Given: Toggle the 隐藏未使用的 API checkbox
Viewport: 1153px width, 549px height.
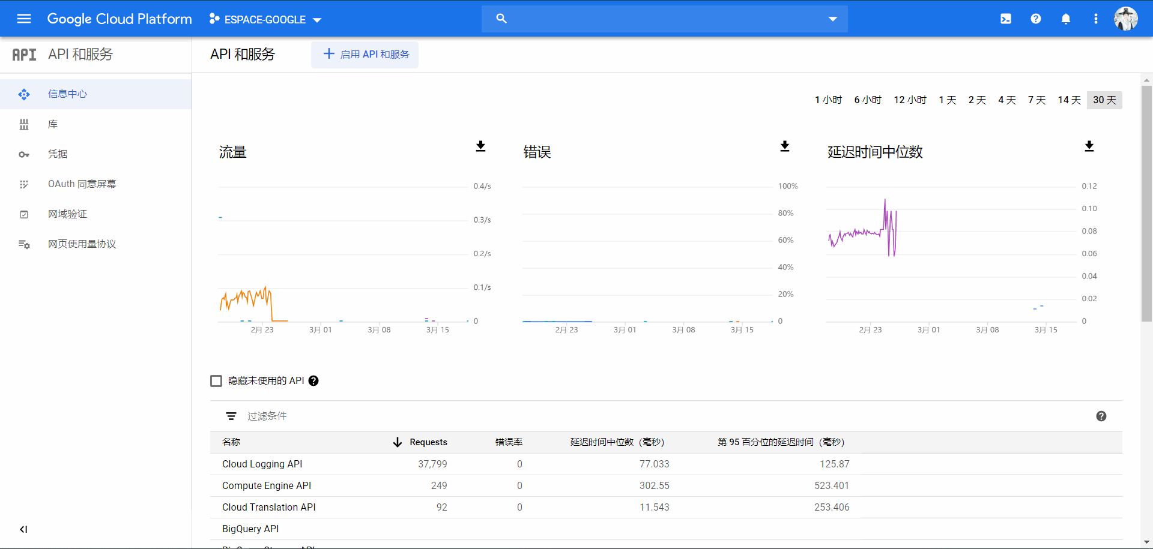Looking at the screenshot, I should [x=216, y=381].
